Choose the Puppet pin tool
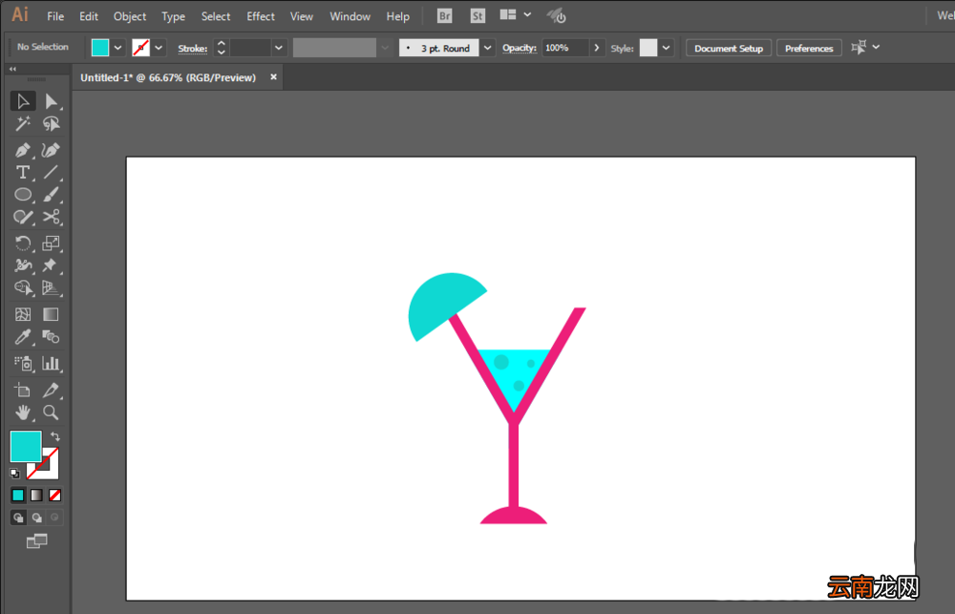Viewport: 955px width, 614px height. [x=52, y=265]
